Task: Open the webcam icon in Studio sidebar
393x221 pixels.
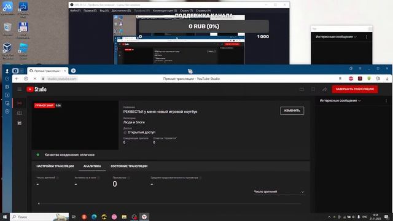Action: (x=19, y=113)
